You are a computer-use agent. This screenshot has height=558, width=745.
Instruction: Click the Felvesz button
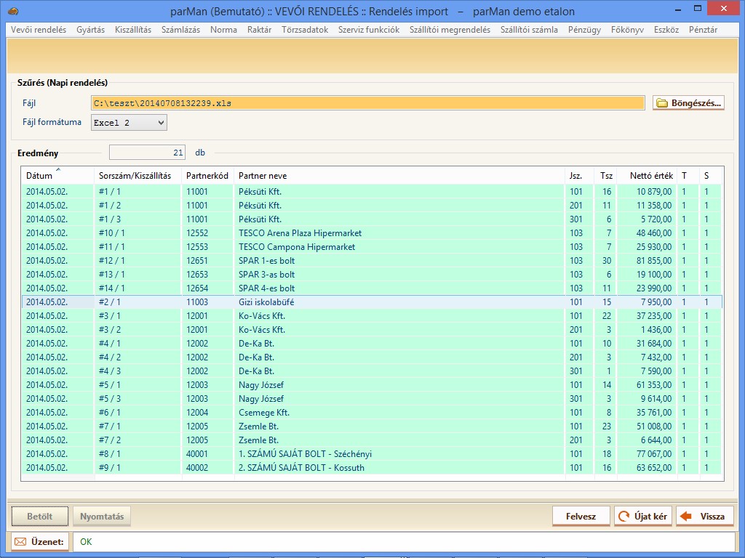point(581,517)
